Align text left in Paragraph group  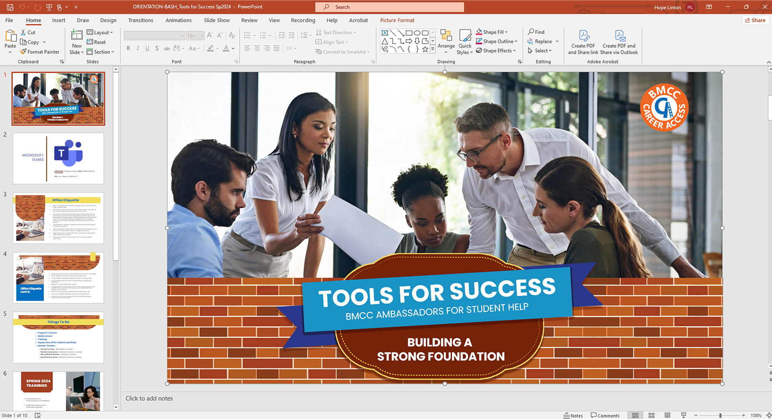tap(247, 48)
